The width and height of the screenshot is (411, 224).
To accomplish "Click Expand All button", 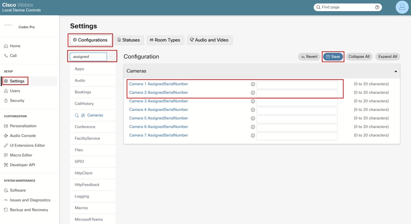I will coord(388,57).
